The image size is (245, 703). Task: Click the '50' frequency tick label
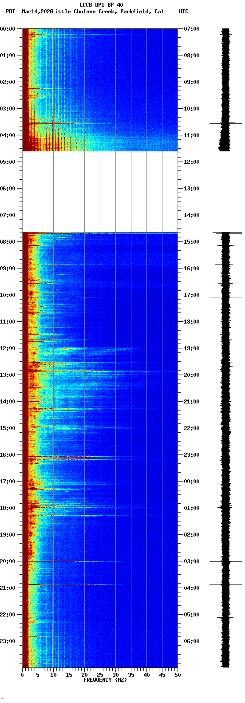pyautogui.click(x=178, y=675)
